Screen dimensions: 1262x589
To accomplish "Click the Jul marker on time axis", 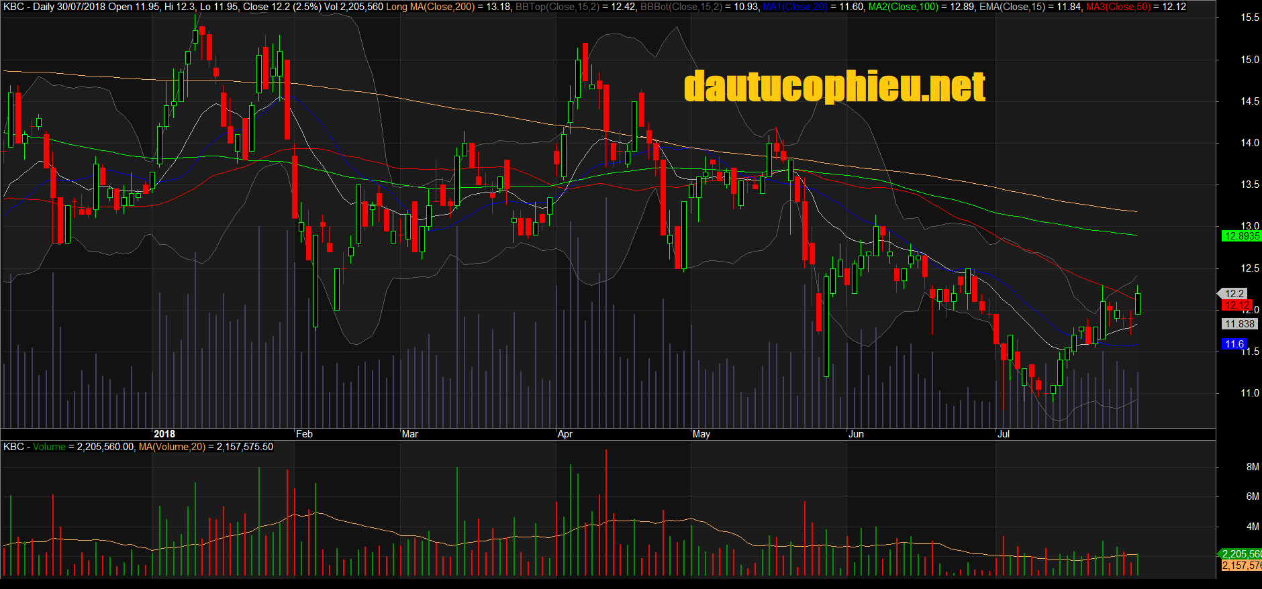I will coord(1003,434).
